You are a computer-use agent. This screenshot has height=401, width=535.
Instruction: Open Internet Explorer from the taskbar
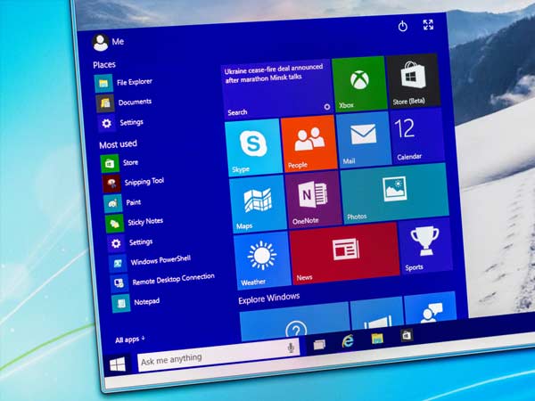[x=349, y=340]
